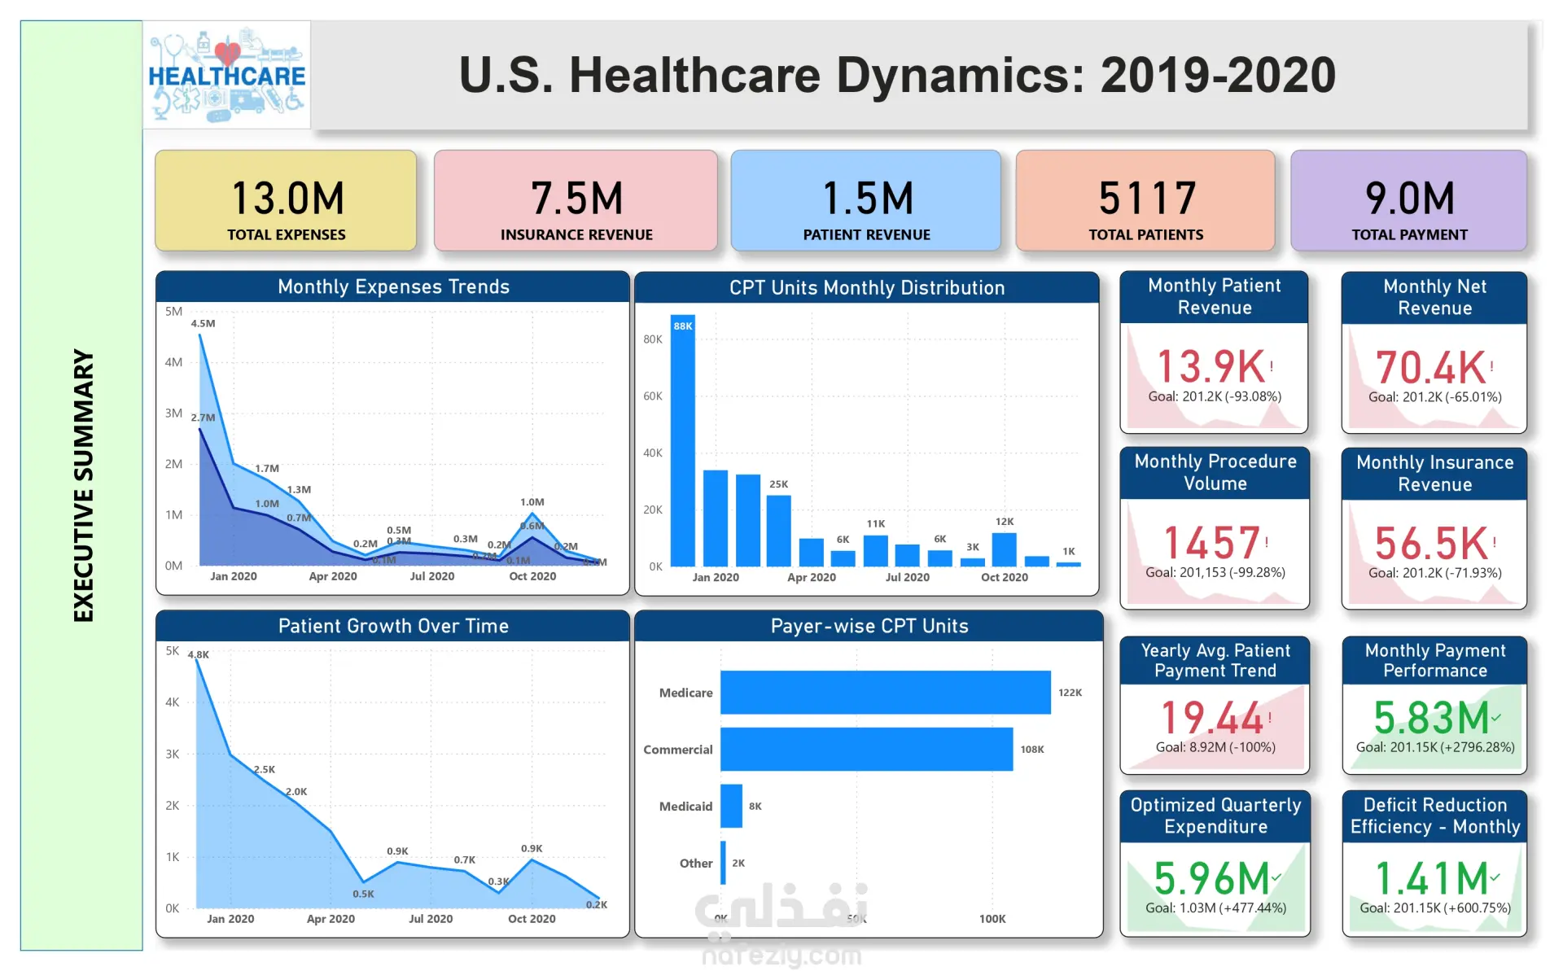Select the Commercial bar showing 108K

tap(866, 749)
